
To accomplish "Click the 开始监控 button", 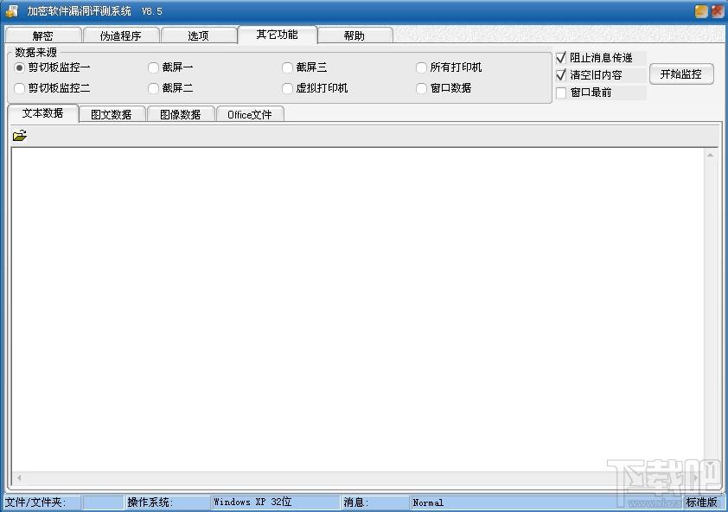I will pyautogui.click(x=681, y=74).
